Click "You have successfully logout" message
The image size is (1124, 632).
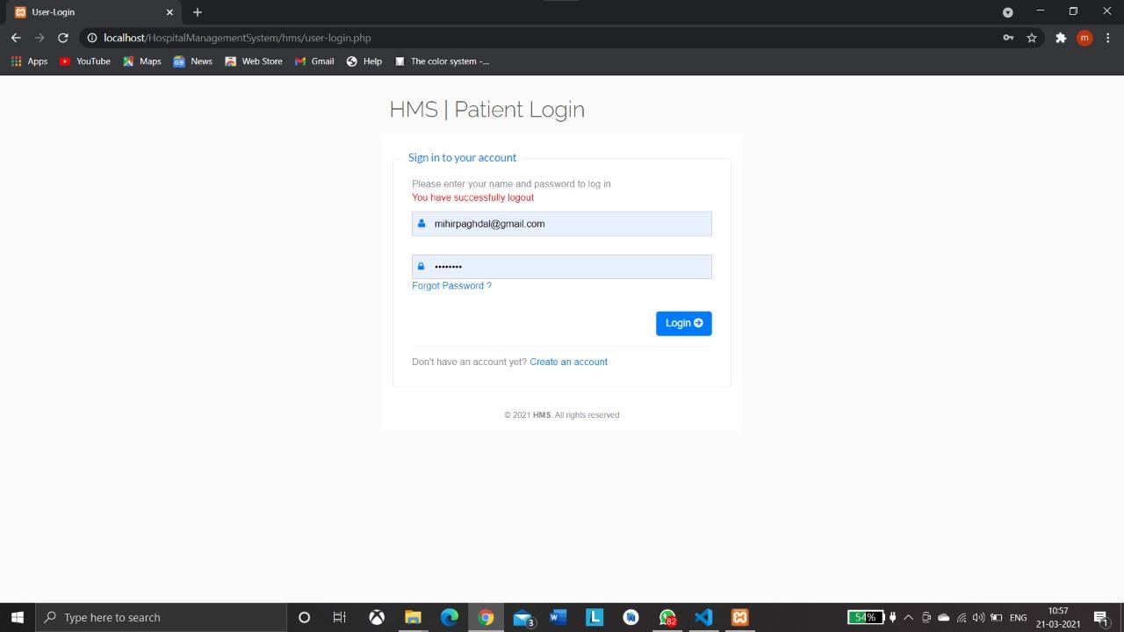click(x=472, y=197)
